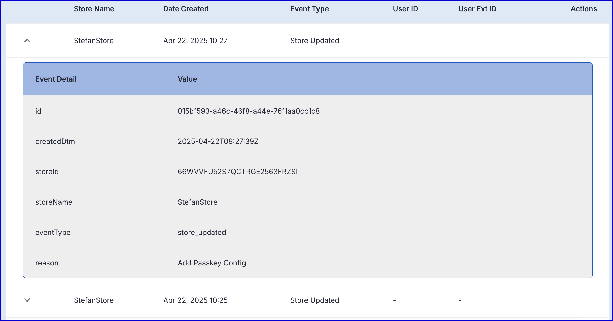This screenshot has width=613, height=321.
Task: Click the storeName value StefanStore in details
Action: pos(198,202)
